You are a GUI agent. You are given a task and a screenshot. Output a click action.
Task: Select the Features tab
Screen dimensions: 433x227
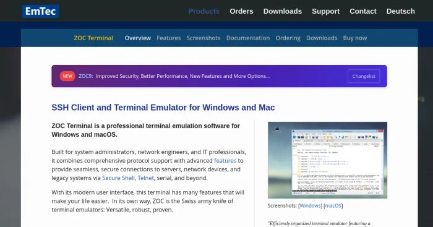coord(169,38)
